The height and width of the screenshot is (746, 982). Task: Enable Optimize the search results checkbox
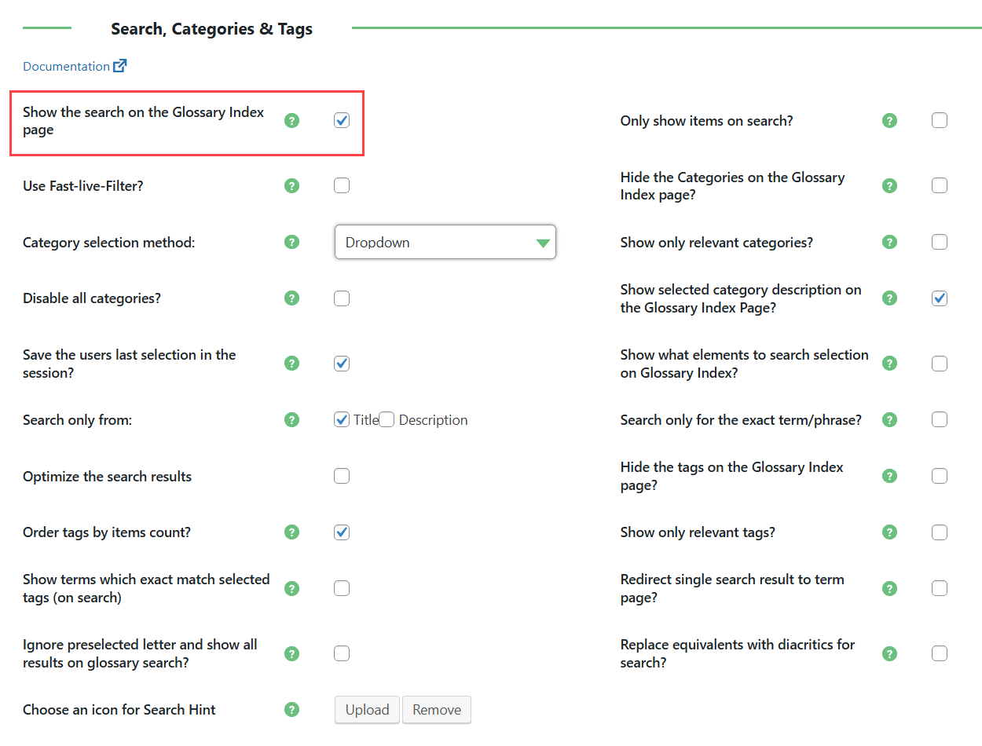[342, 476]
